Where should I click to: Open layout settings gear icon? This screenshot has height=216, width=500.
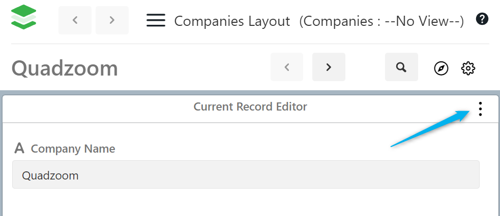467,68
